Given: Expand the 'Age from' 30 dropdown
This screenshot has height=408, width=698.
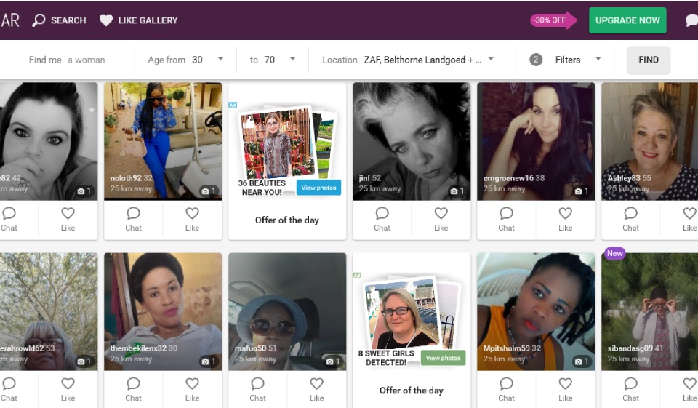Looking at the screenshot, I should coord(220,59).
